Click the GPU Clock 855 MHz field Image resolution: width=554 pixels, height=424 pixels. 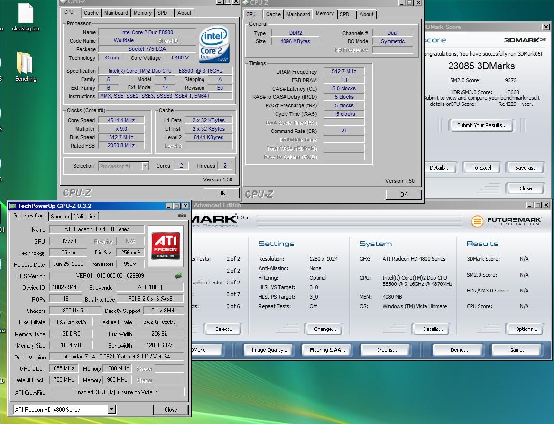click(x=64, y=368)
